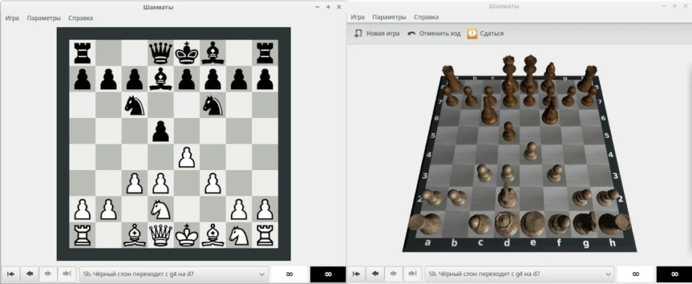Select black rook on a8 in 2D board
The width and height of the screenshot is (692, 284).
[82, 53]
